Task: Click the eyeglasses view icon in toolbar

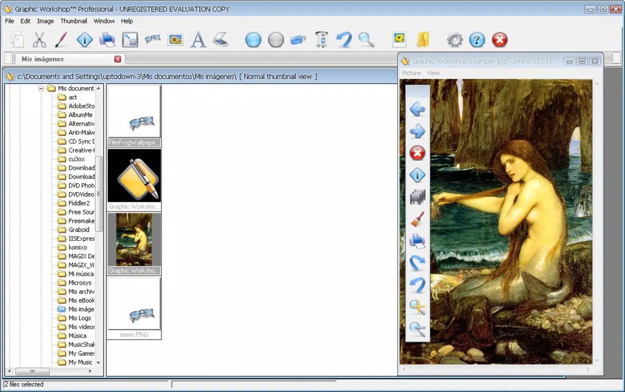Action: pos(153,40)
